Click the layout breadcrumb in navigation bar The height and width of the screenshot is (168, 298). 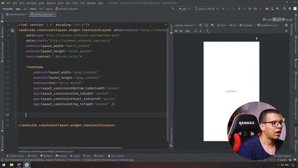(49, 9)
